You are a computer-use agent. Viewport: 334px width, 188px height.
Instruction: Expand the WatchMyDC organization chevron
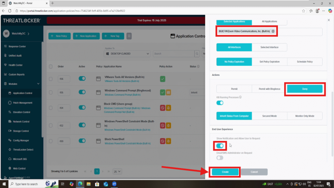(29, 34)
